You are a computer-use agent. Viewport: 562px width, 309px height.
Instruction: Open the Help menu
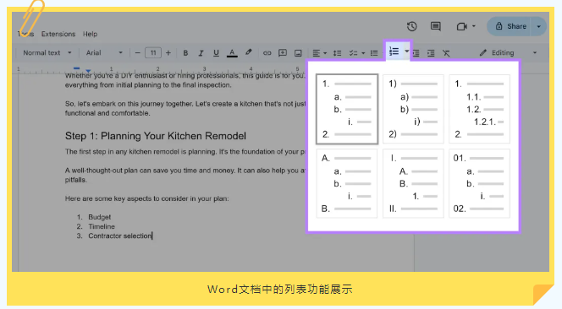coord(90,34)
